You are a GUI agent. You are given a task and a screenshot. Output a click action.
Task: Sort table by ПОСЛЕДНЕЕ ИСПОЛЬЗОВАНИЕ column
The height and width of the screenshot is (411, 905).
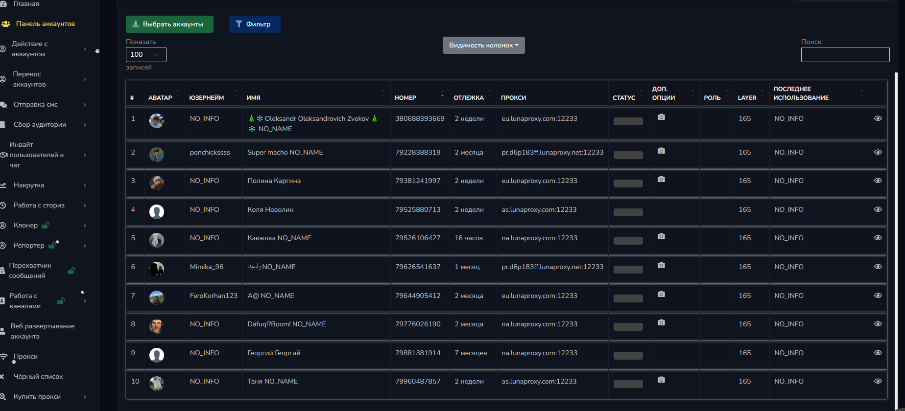tap(818, 93)
